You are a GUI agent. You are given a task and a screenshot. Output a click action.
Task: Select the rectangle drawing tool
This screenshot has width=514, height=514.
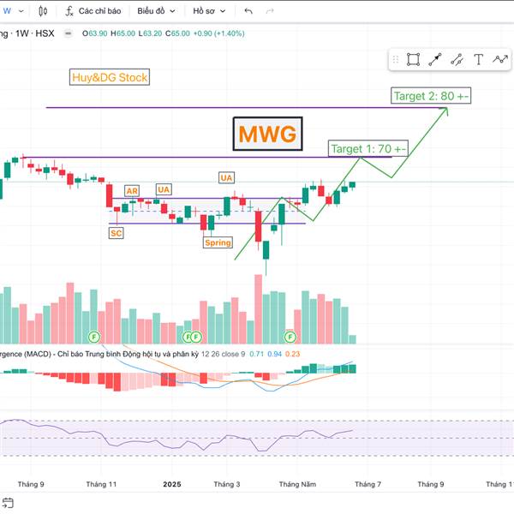[x=413, y=60]
